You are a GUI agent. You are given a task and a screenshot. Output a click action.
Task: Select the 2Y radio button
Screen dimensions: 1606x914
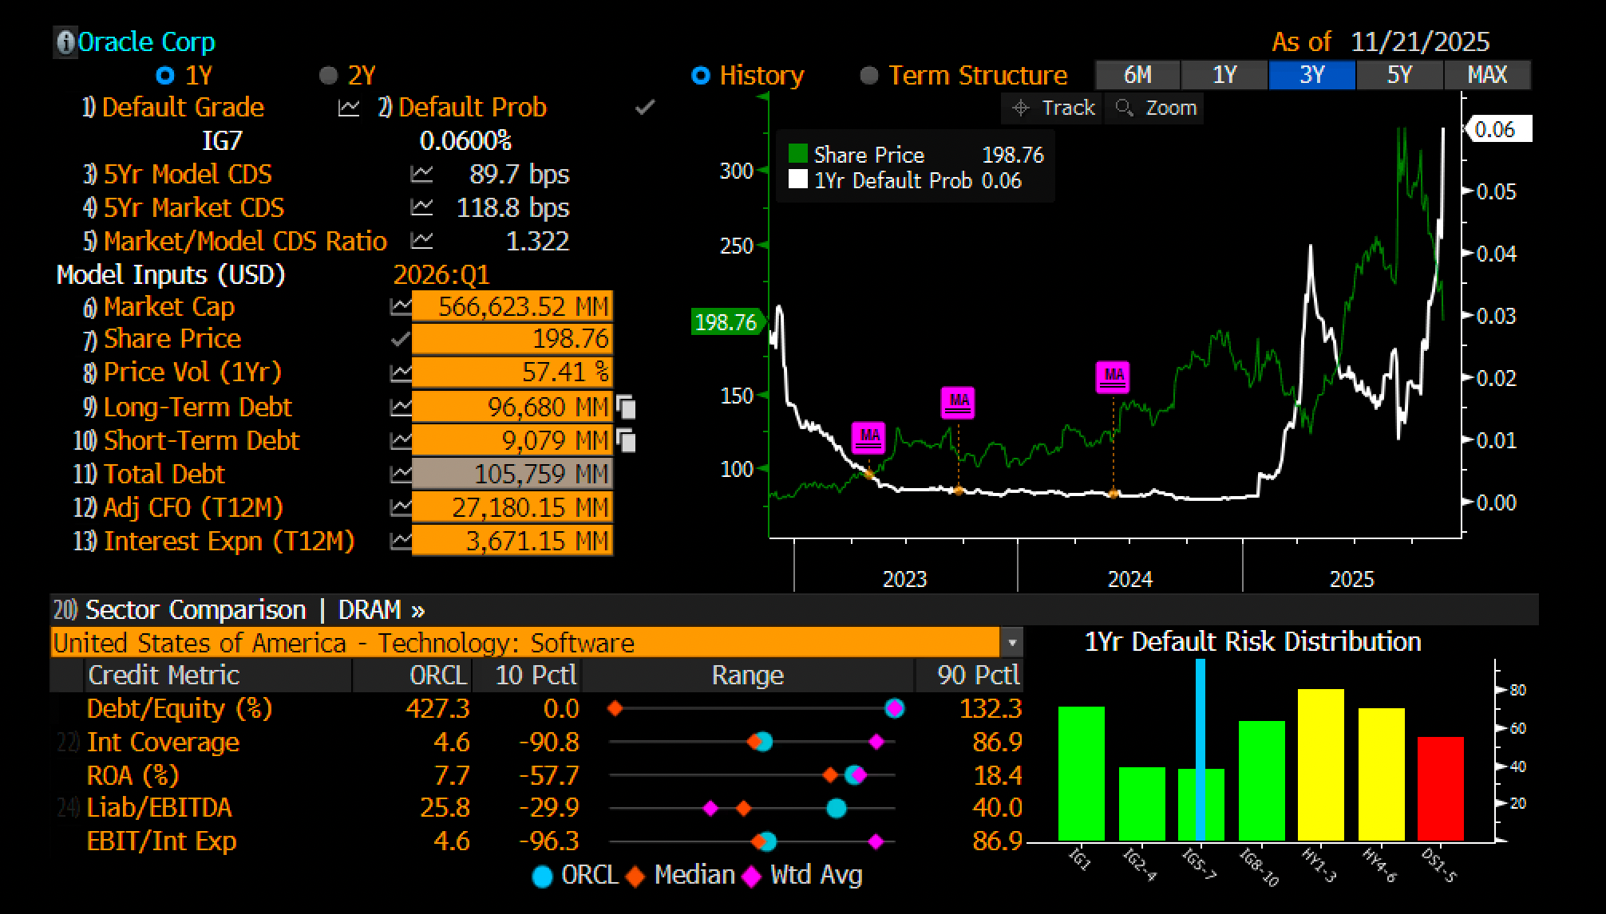point(328,76)
